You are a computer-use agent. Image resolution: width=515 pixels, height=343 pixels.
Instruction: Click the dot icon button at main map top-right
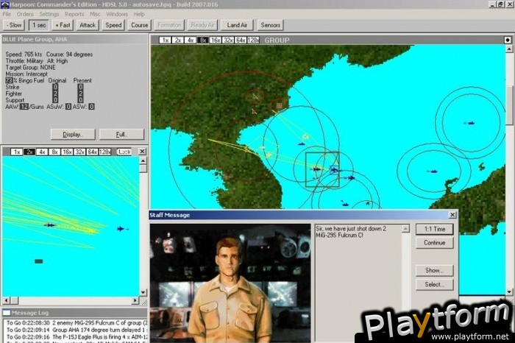click(x=508, y=40)
